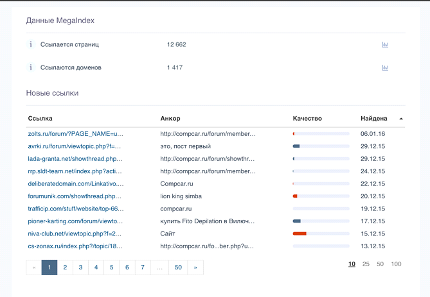430x297 pixels.
Task: Click quality bar for niva-club.net row
Action: tap(321, 233)
